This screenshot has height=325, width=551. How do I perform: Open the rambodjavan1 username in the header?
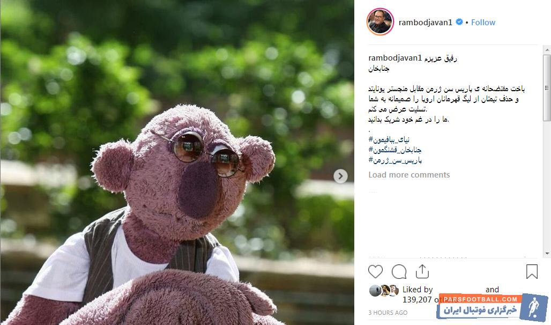425,22
